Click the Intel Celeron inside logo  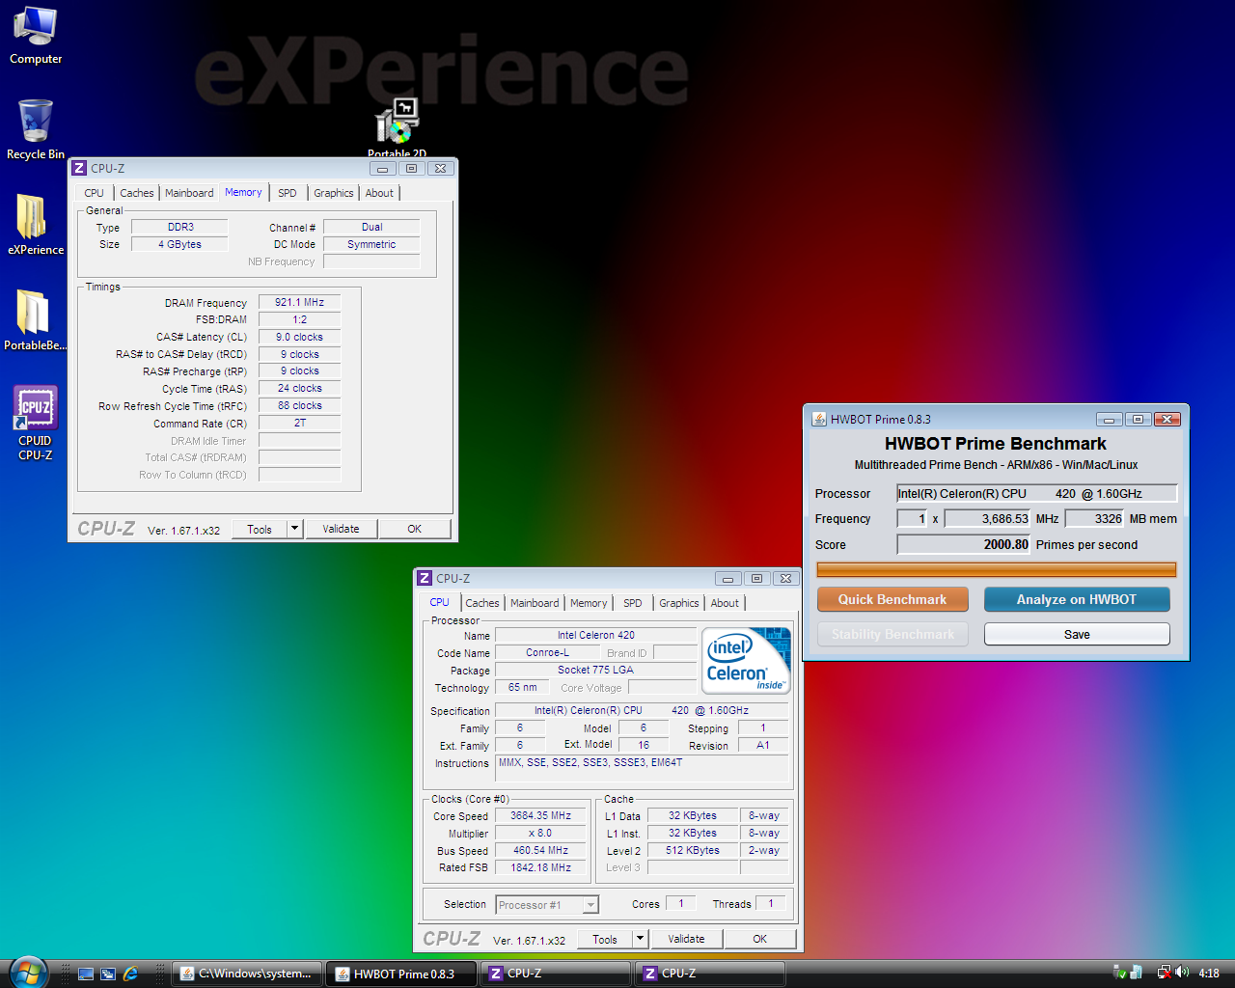coord(748,660)
